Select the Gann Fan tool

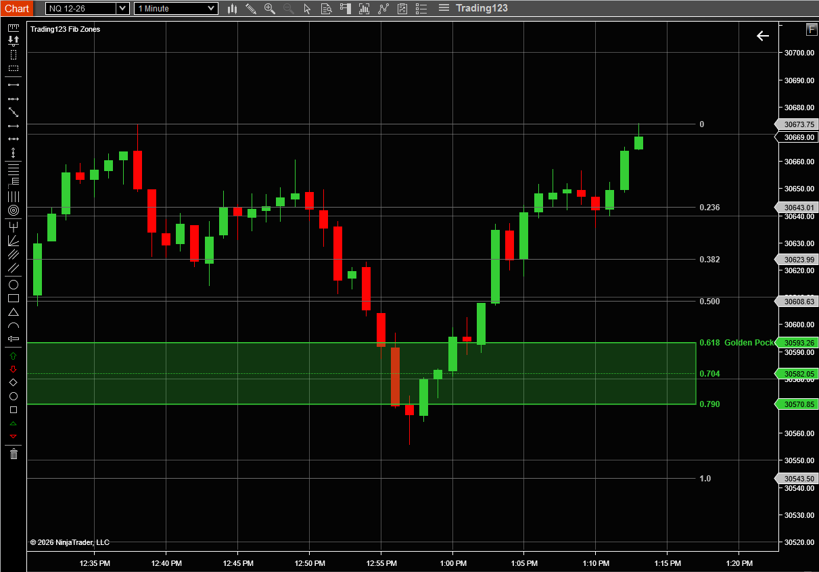(x=14, y=240)
